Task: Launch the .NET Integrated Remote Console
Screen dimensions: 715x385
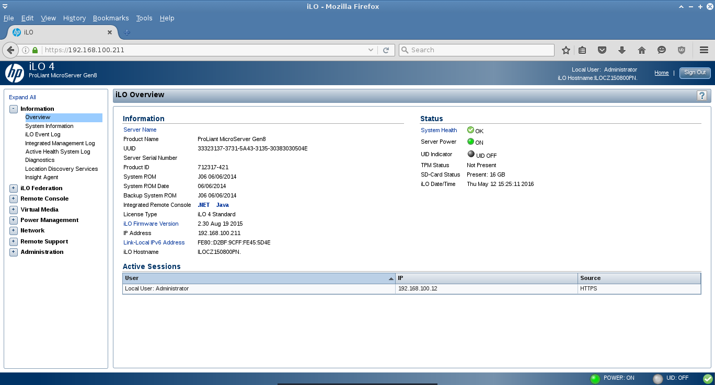Action: coord(204,205)
